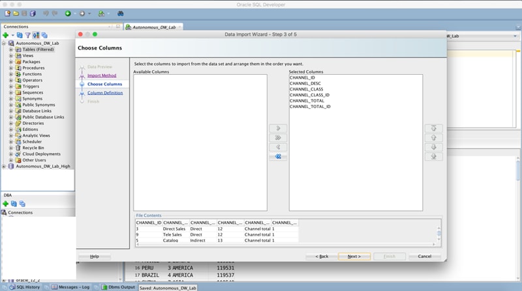Screen dimensions: 522x291
Task: Click the Help button
Action: [x=94, y=256]
